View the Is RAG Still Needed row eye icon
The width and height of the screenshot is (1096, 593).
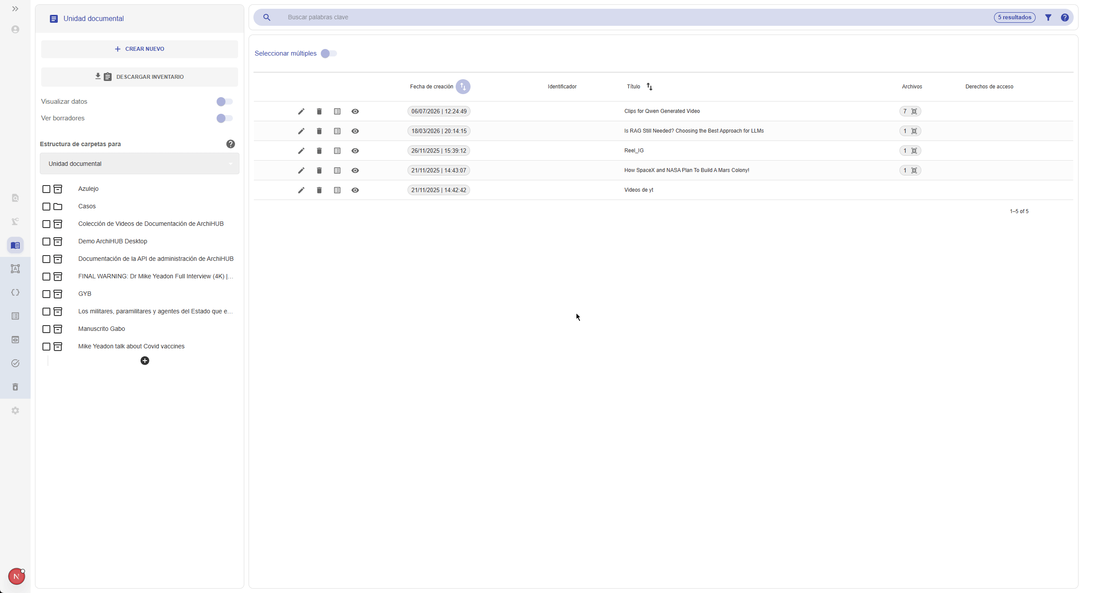pyautogui.click(x=355, y=131)
